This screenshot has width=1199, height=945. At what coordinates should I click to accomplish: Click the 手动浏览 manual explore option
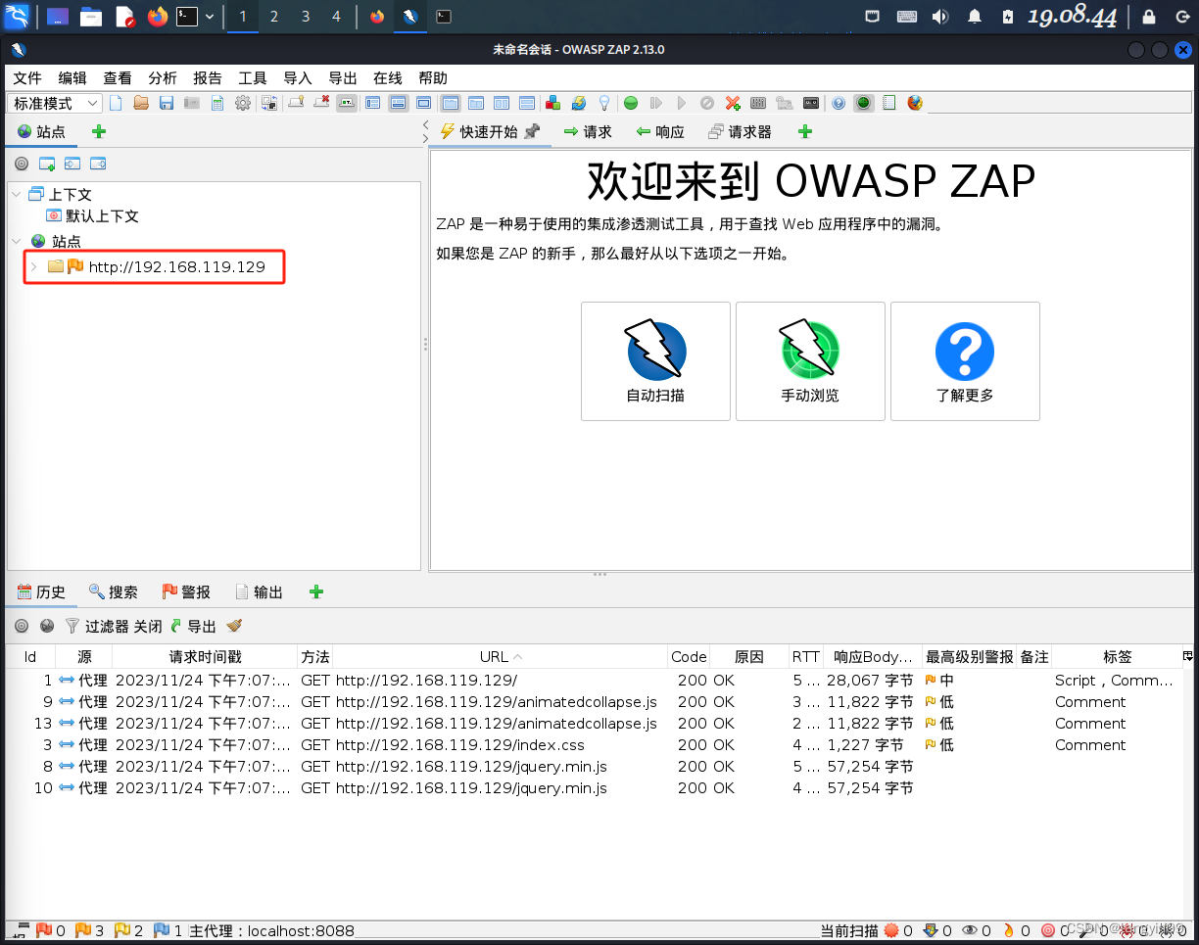[810, 361]
